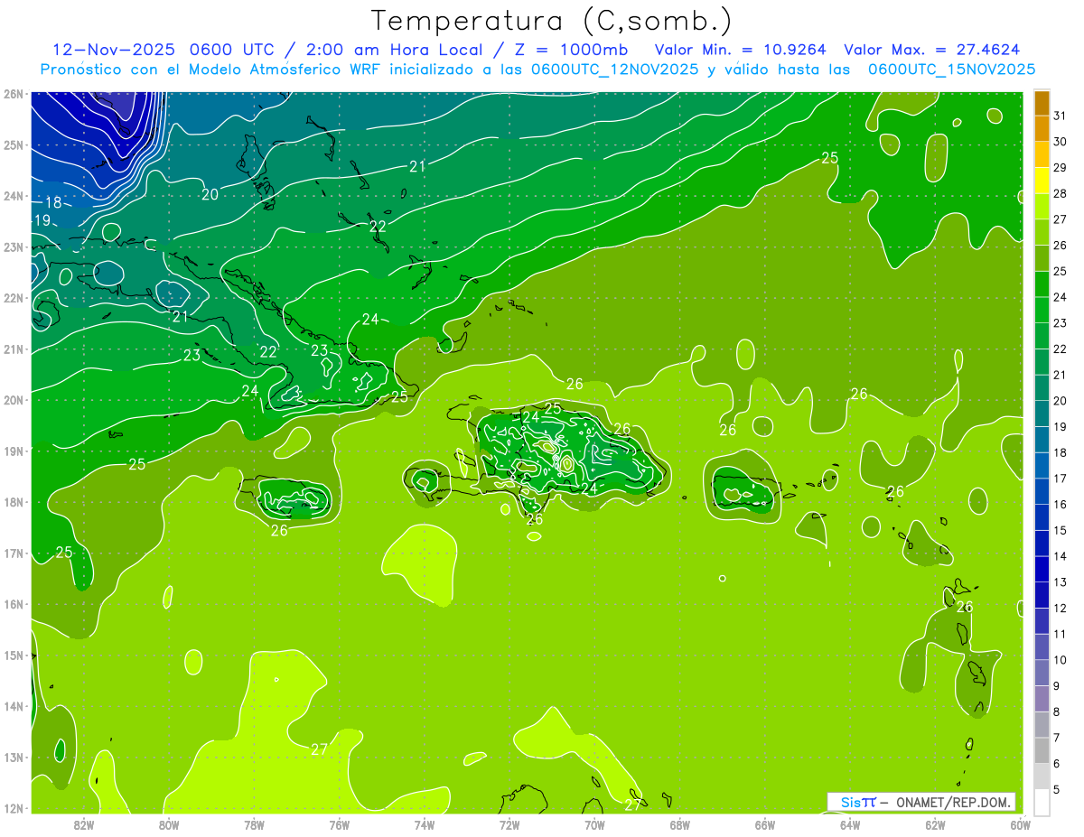Click the dark blue color bar swatch between 13 and 14

point(1042,570)
